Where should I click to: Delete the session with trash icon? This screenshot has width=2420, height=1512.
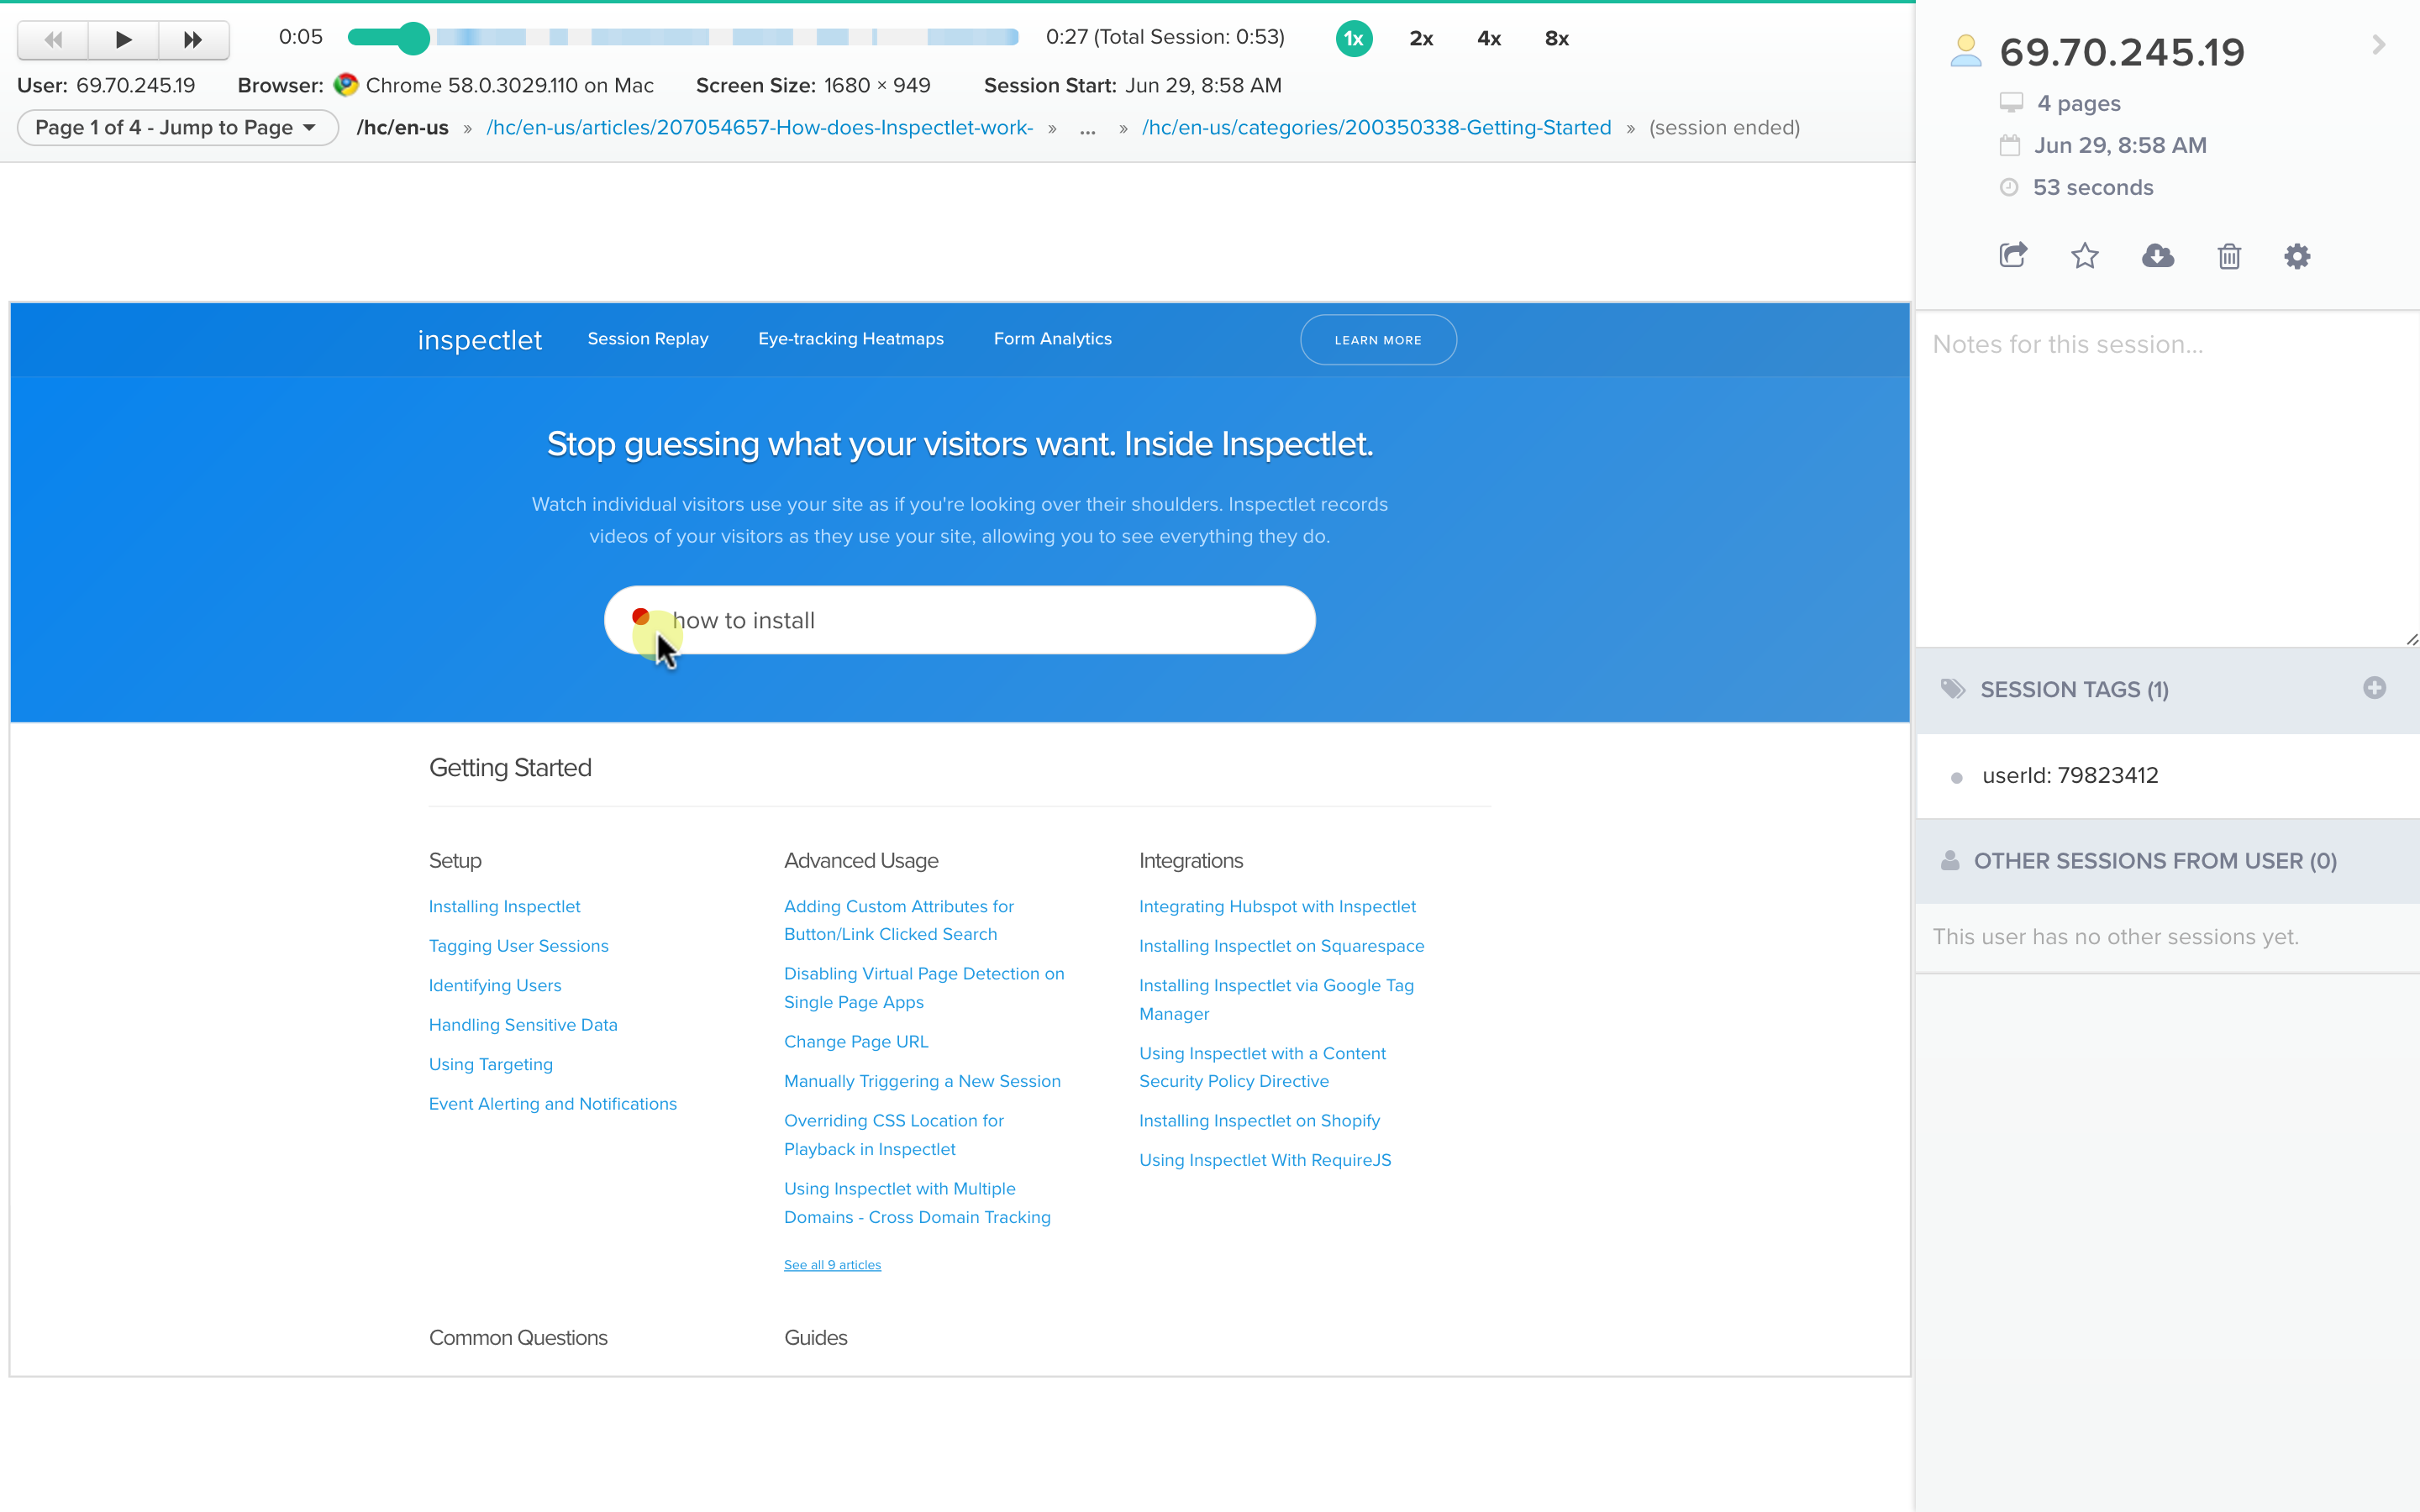[2229, 256]
